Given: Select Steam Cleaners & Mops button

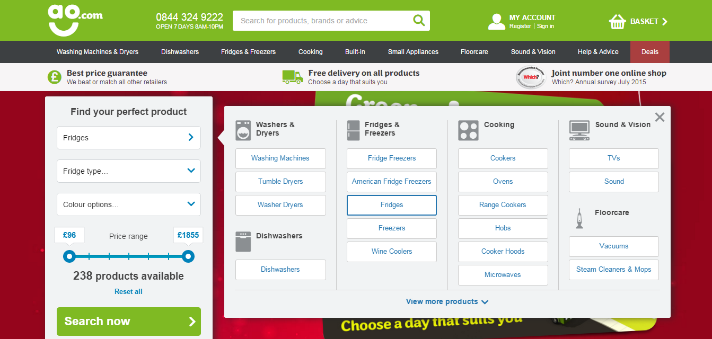Looking at the screenshot, I should click(614, 270).
